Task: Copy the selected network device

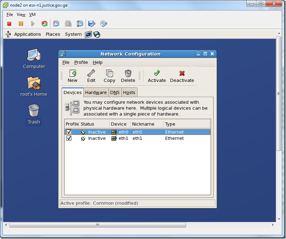Action: [109, 76]
